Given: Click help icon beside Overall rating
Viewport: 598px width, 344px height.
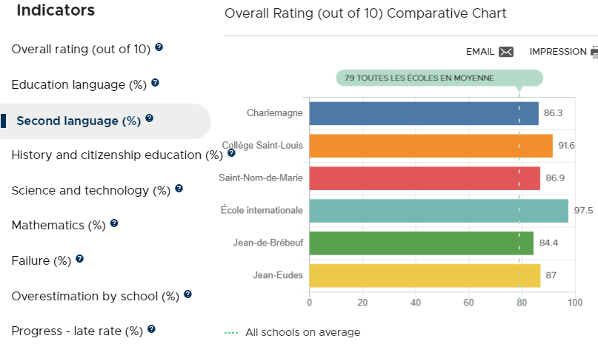Looking at the screenshot, I should [x=159, y=47].
